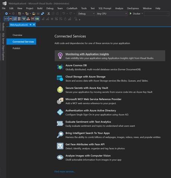171x178 pixels.
Task: Click the Redo arrow icon
Action: [x=71, y=13]
